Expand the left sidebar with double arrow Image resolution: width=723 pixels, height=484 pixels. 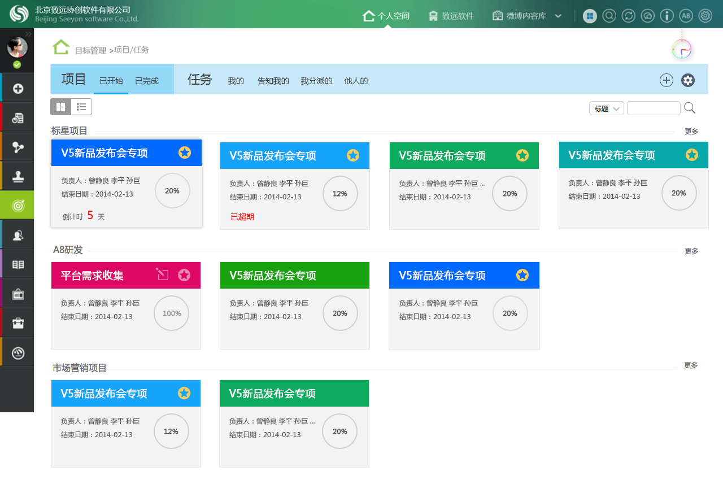pos(28,34)
